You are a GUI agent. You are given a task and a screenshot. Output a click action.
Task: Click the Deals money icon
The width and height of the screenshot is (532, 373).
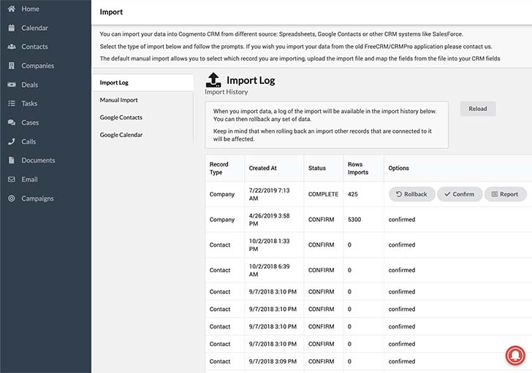(12, 85)
